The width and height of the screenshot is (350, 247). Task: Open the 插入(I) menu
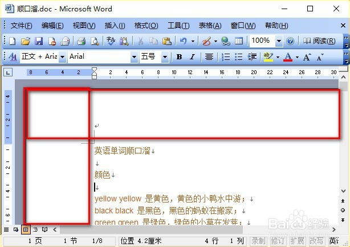(115, 26)
